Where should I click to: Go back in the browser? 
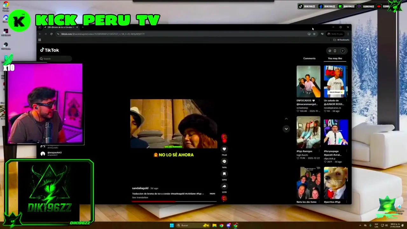click(x=40, y=34)
